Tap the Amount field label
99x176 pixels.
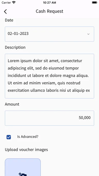12,104
